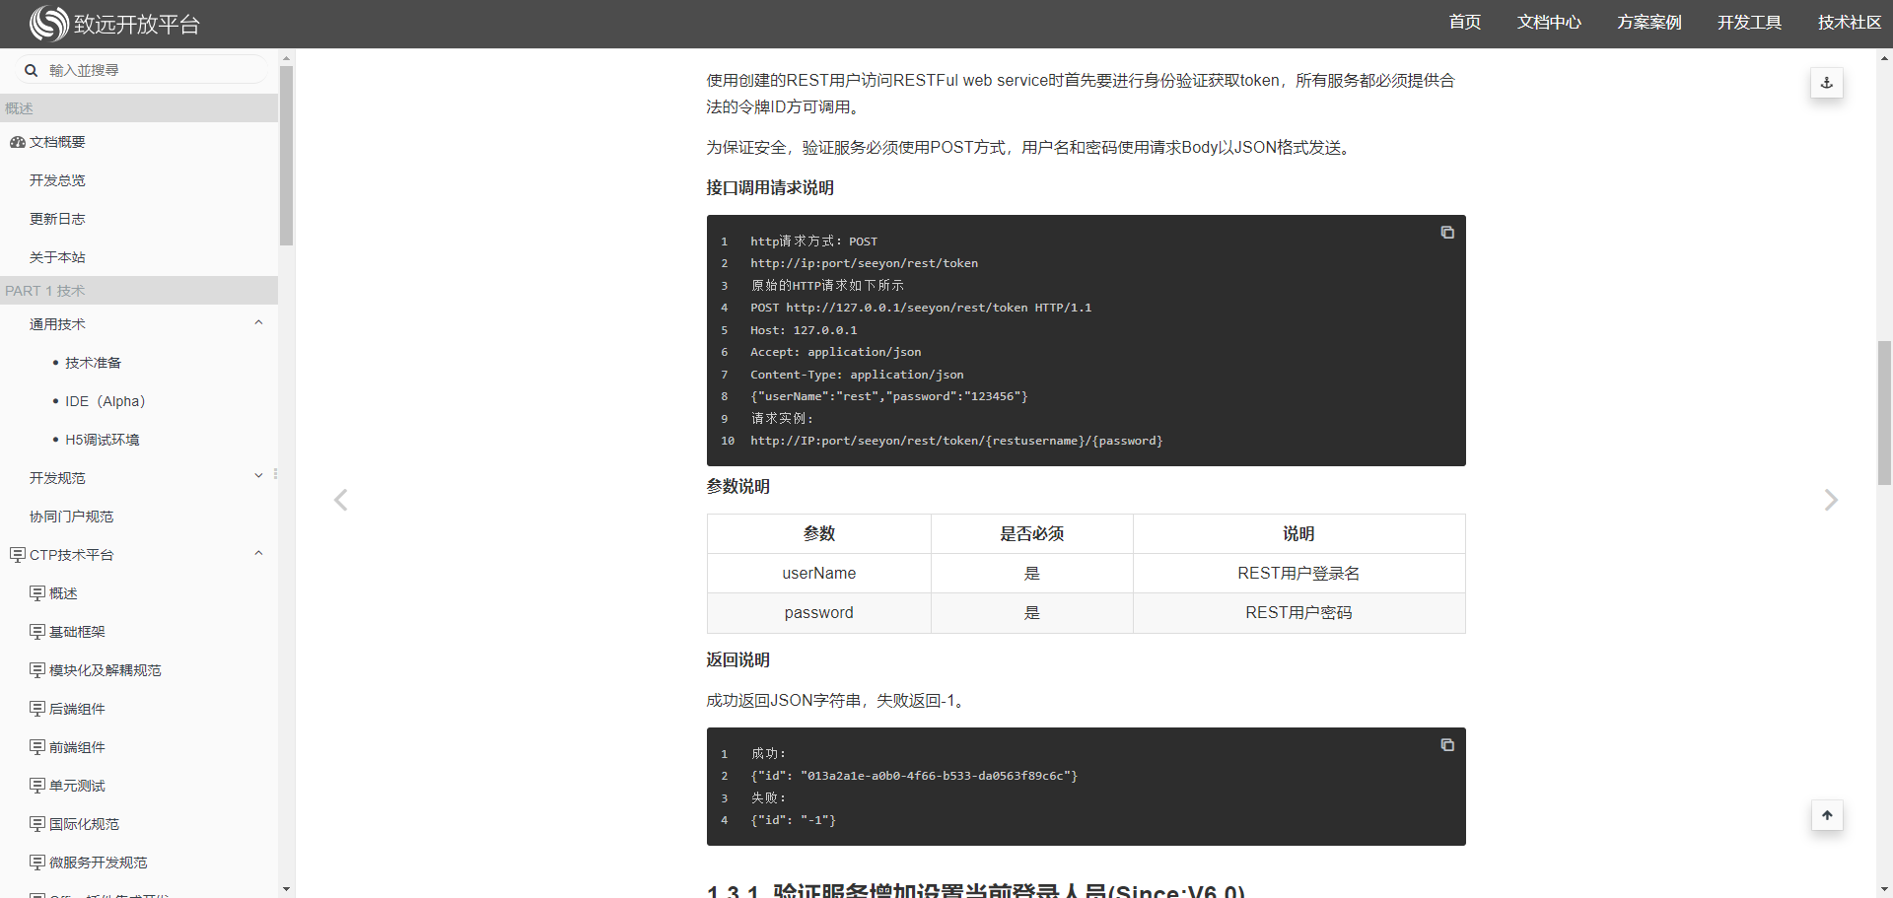The image size is (1893, 898).
Task: Expand the 开发规范 section
Action: [x=258, y=477]
